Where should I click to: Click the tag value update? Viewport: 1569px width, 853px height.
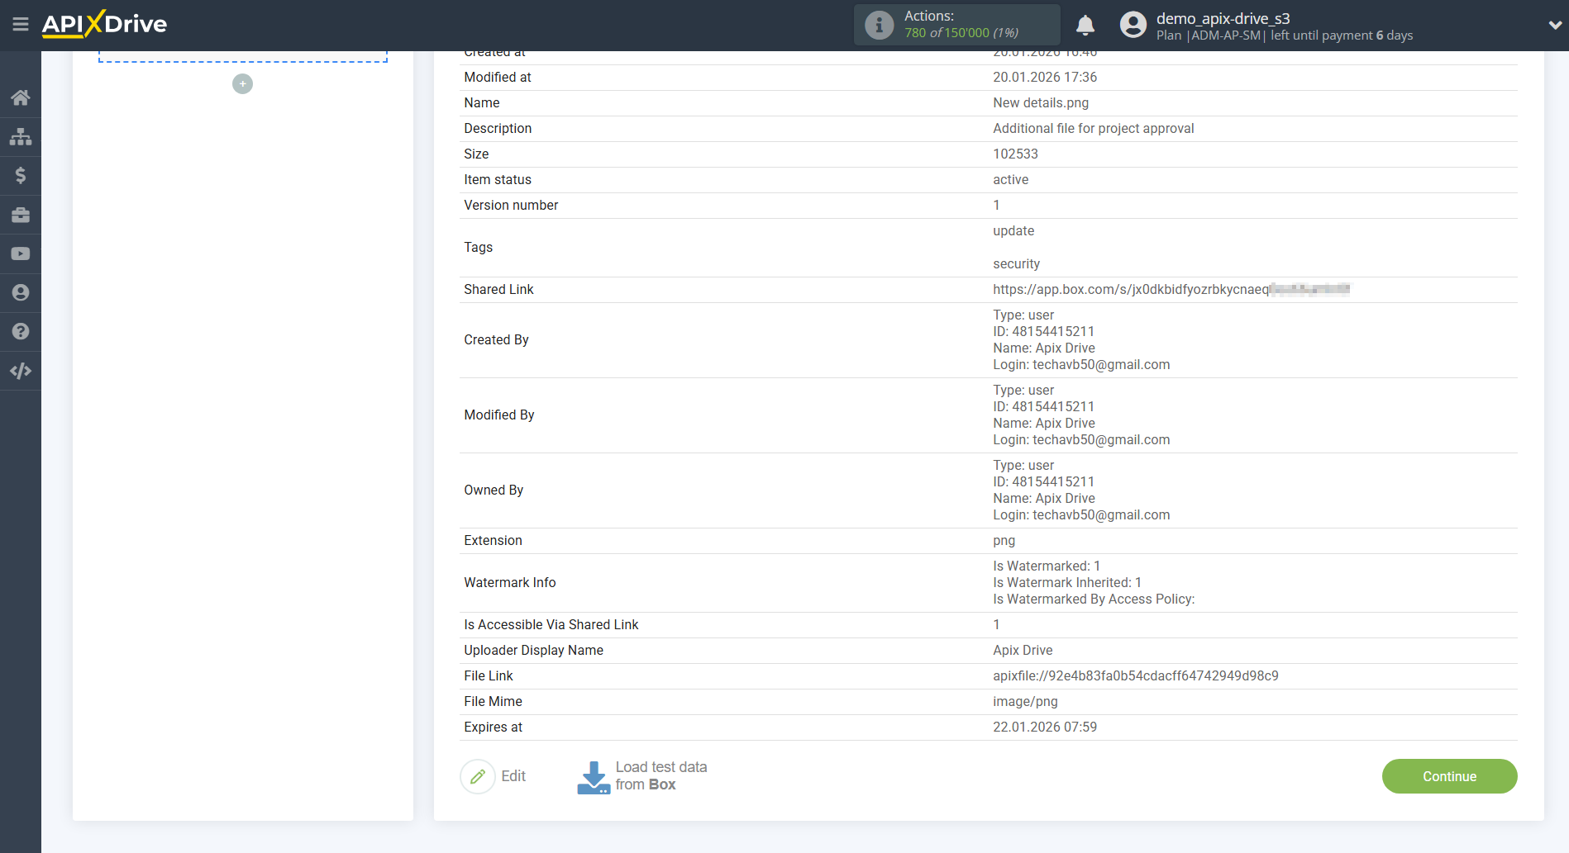point(1013,230)
